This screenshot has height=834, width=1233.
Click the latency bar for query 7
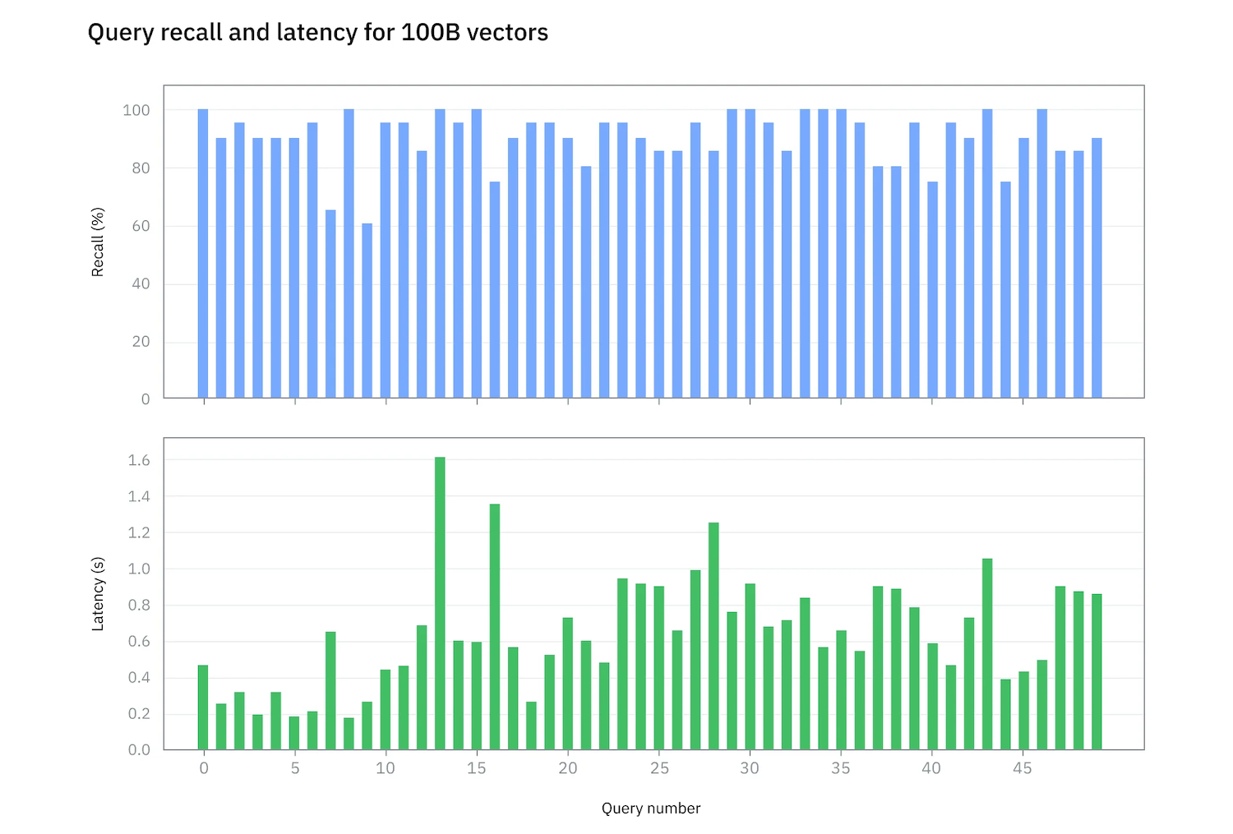330,690
